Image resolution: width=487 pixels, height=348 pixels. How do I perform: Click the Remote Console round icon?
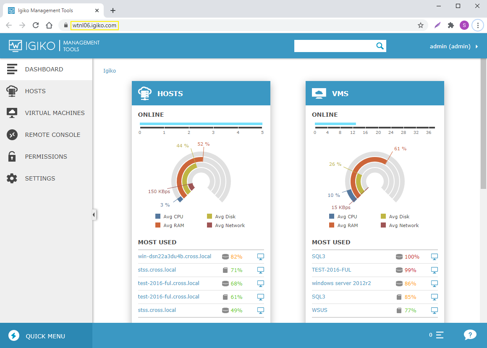click(x=12, y=135)
